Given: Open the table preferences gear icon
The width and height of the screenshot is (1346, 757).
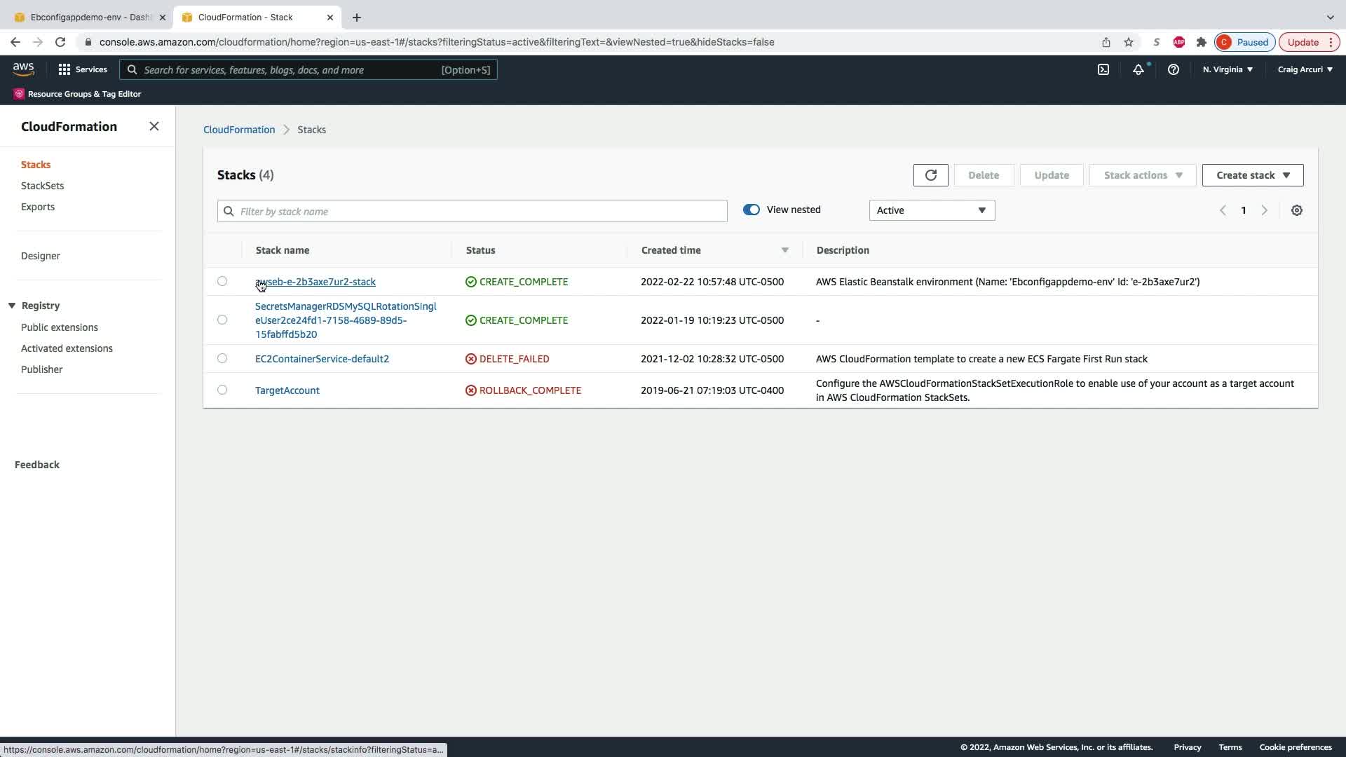Looking at the screenshot, I should (x=1296, y=210).
